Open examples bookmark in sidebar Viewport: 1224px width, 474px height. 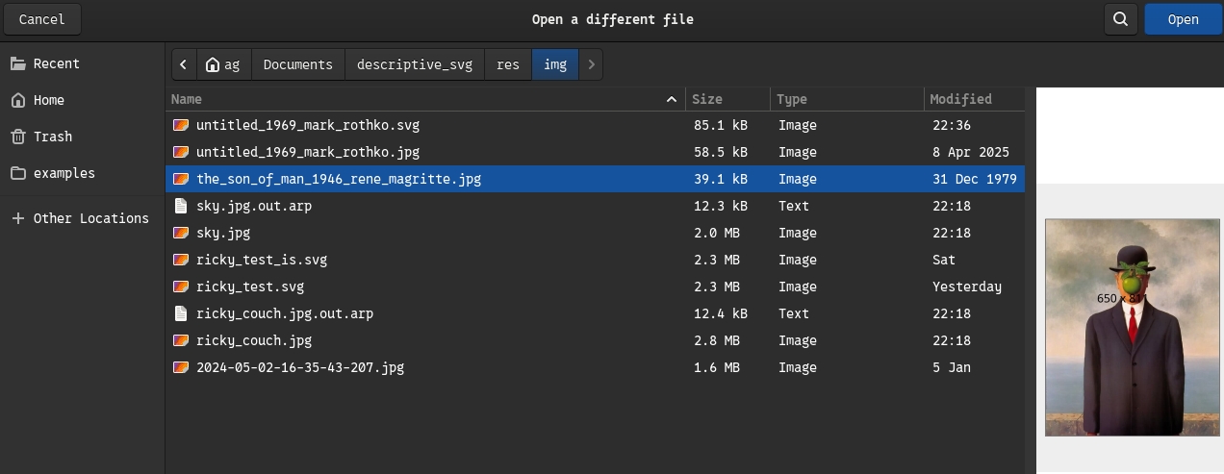coord(82,173)
